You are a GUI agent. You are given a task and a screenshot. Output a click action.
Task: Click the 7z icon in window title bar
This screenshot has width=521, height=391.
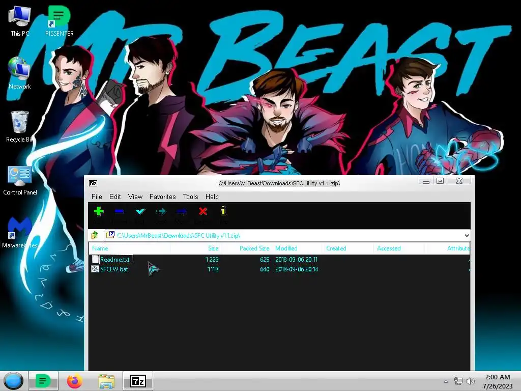coord(93,183)
